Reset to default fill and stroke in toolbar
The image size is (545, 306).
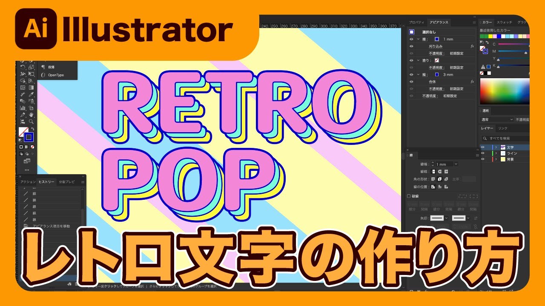tap(20, 139)
